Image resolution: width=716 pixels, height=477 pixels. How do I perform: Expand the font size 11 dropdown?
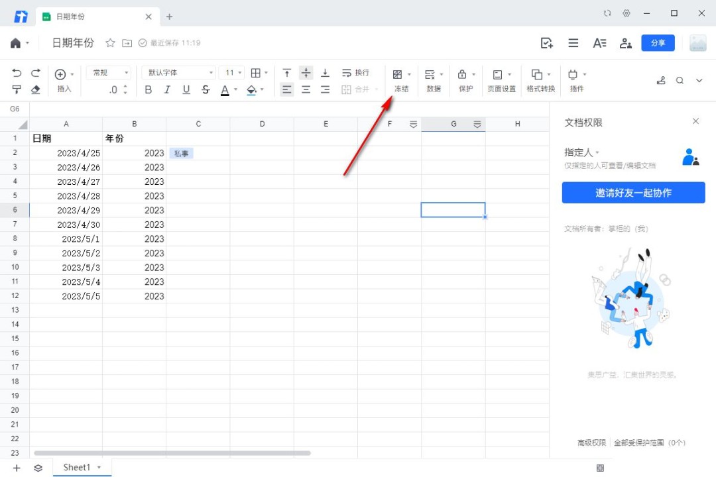click(x=233, y=73)
